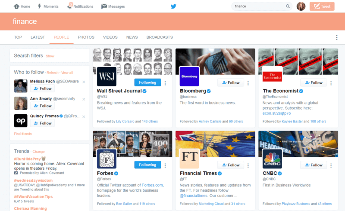Toggle Following on Wall Street Journal

[147, 83]
